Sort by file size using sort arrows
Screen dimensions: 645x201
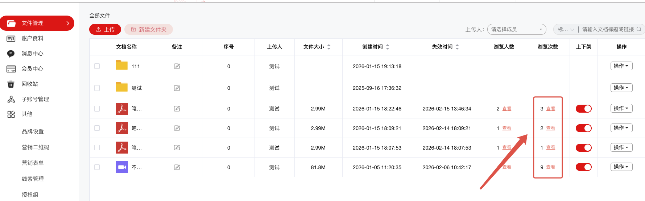tap(329, 47)
